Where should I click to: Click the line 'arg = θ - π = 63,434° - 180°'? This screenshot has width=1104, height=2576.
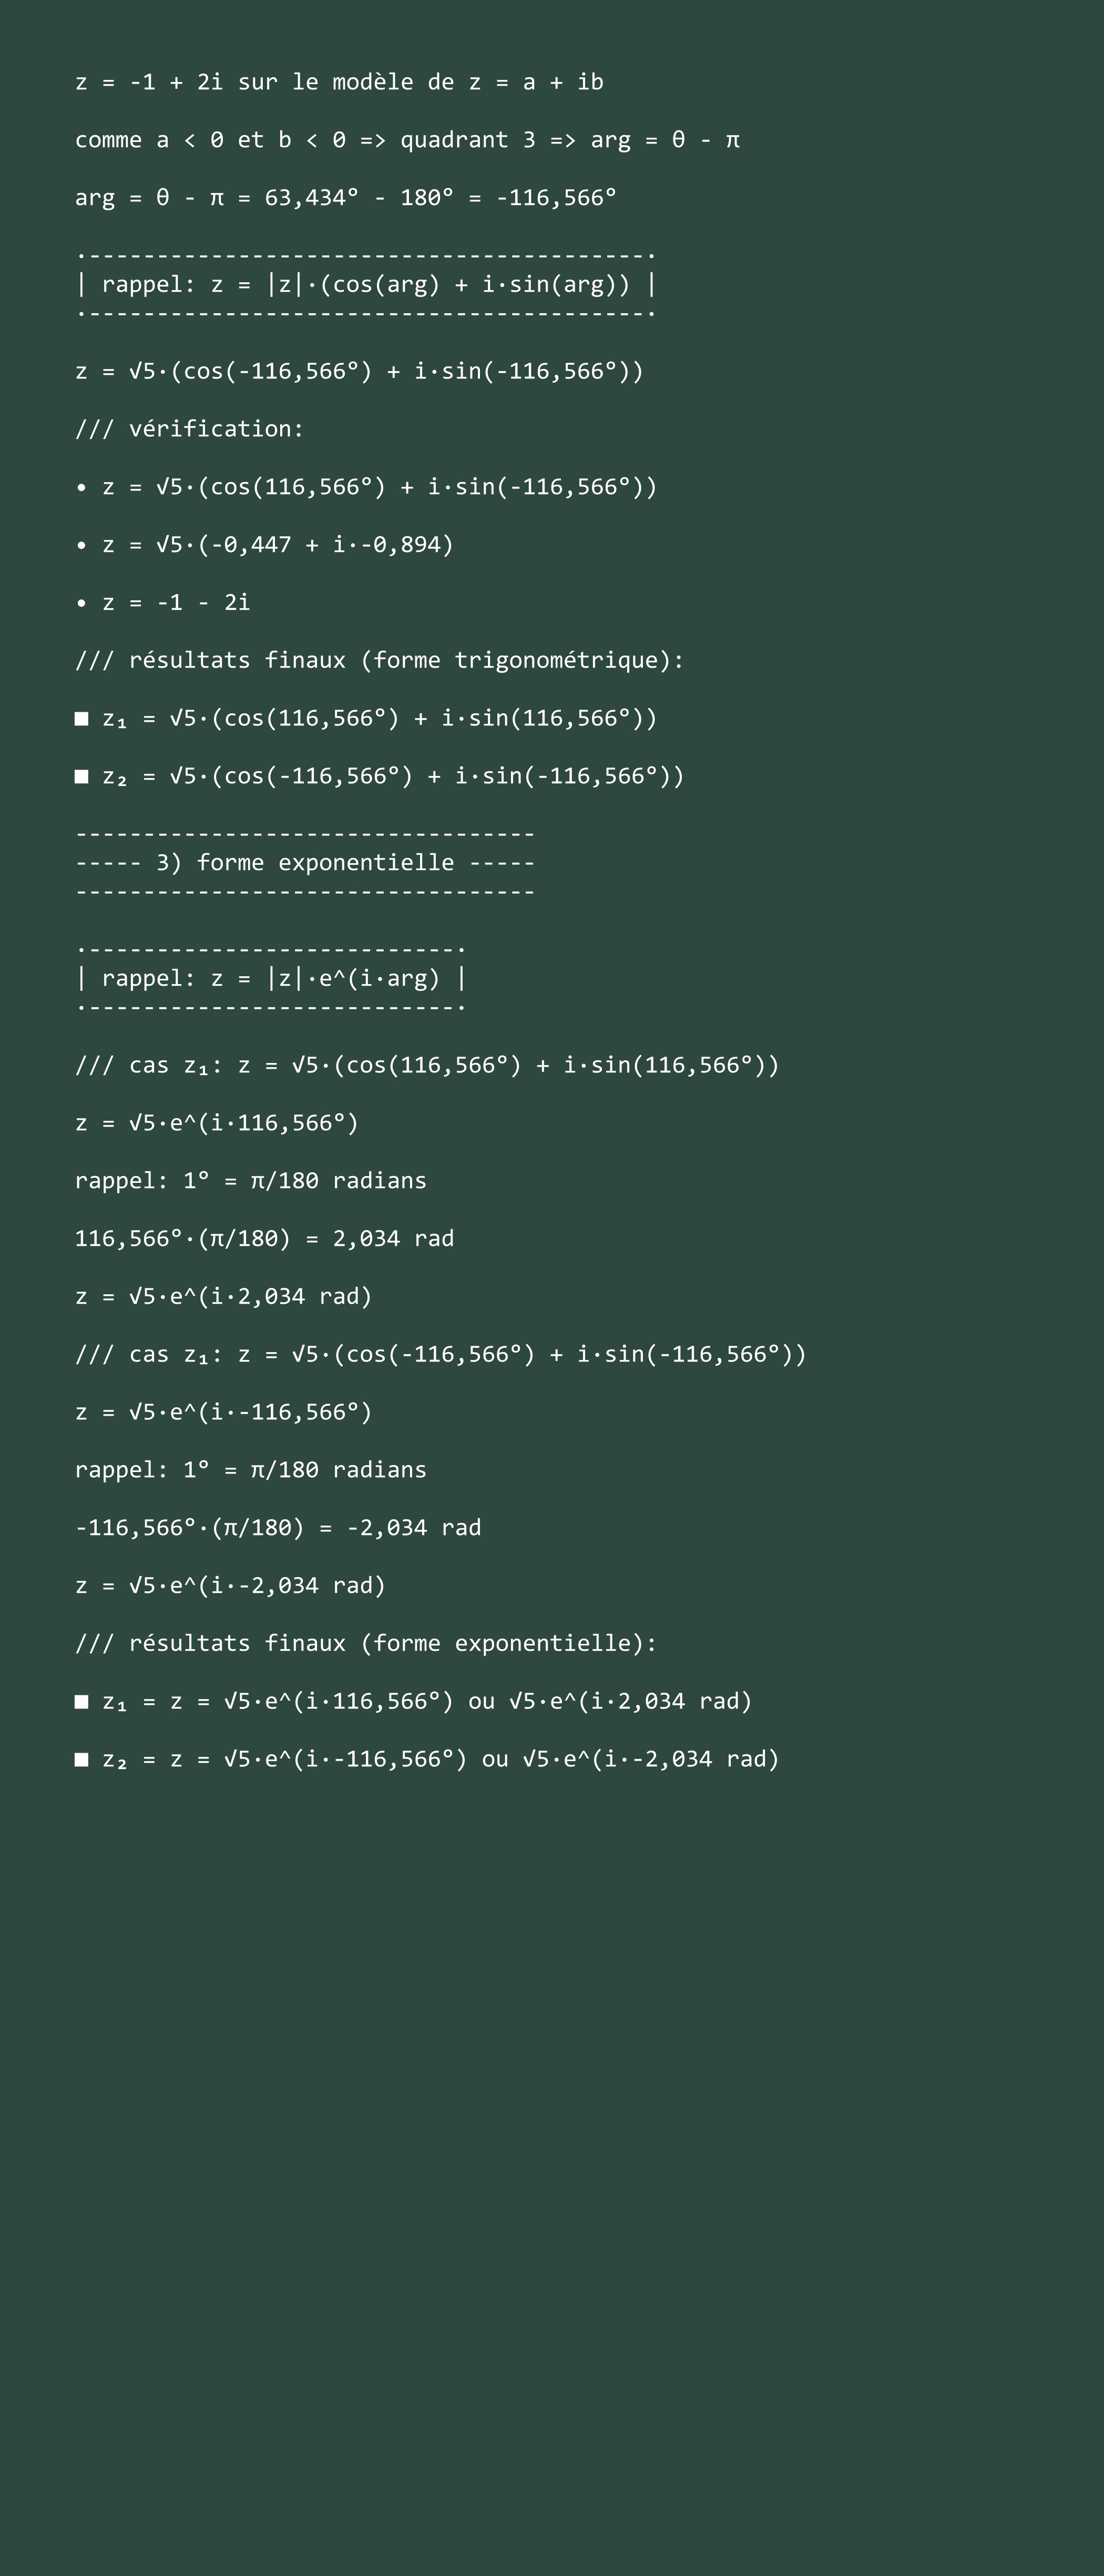(x=345, y=198)
